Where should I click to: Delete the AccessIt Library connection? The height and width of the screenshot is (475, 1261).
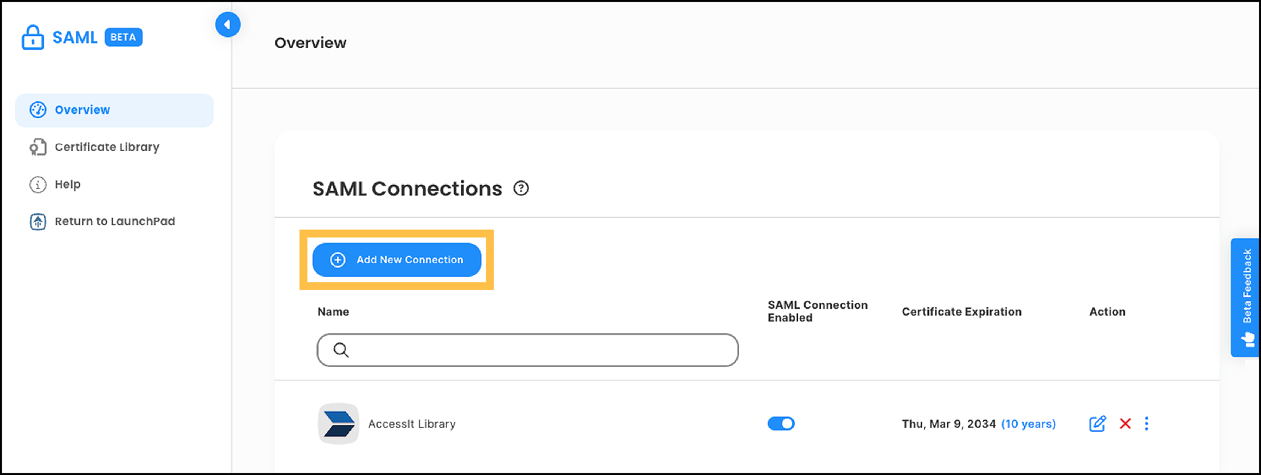coord(1125,424)
